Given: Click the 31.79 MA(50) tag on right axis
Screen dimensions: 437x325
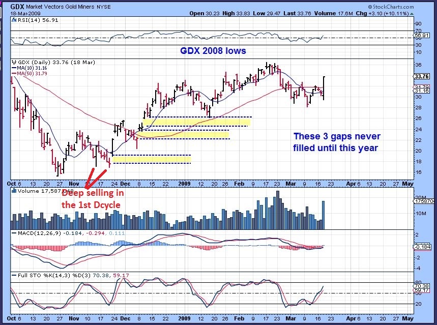Looking at the screenshot, I should (x=422, y=87).
